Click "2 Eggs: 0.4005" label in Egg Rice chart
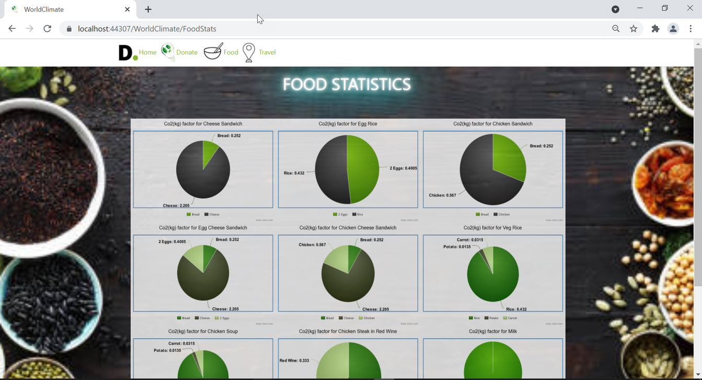Viewport: 702px width, 380px height. click(x=404, y=168)
